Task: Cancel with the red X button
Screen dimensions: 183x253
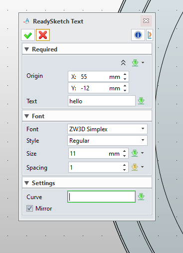Action: click(43, 35)
